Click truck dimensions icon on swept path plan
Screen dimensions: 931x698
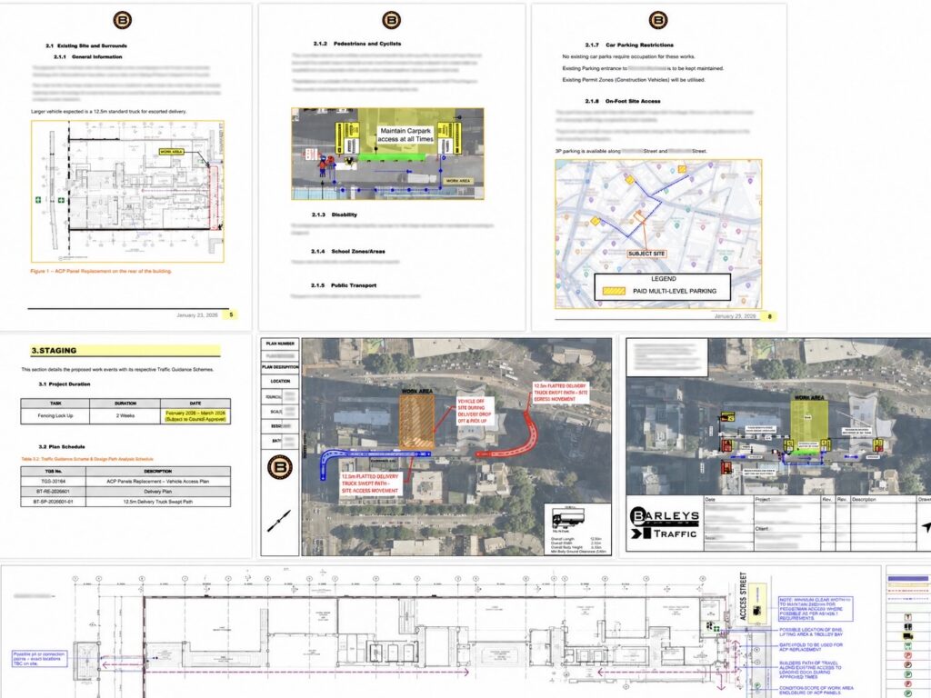(x=567, y=518)
